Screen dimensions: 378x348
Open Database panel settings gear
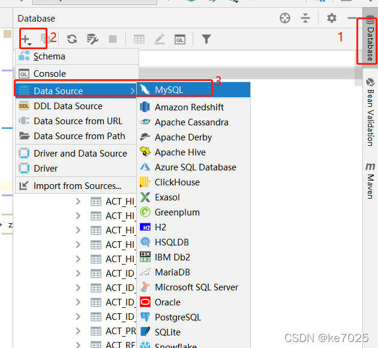point(332,18)
